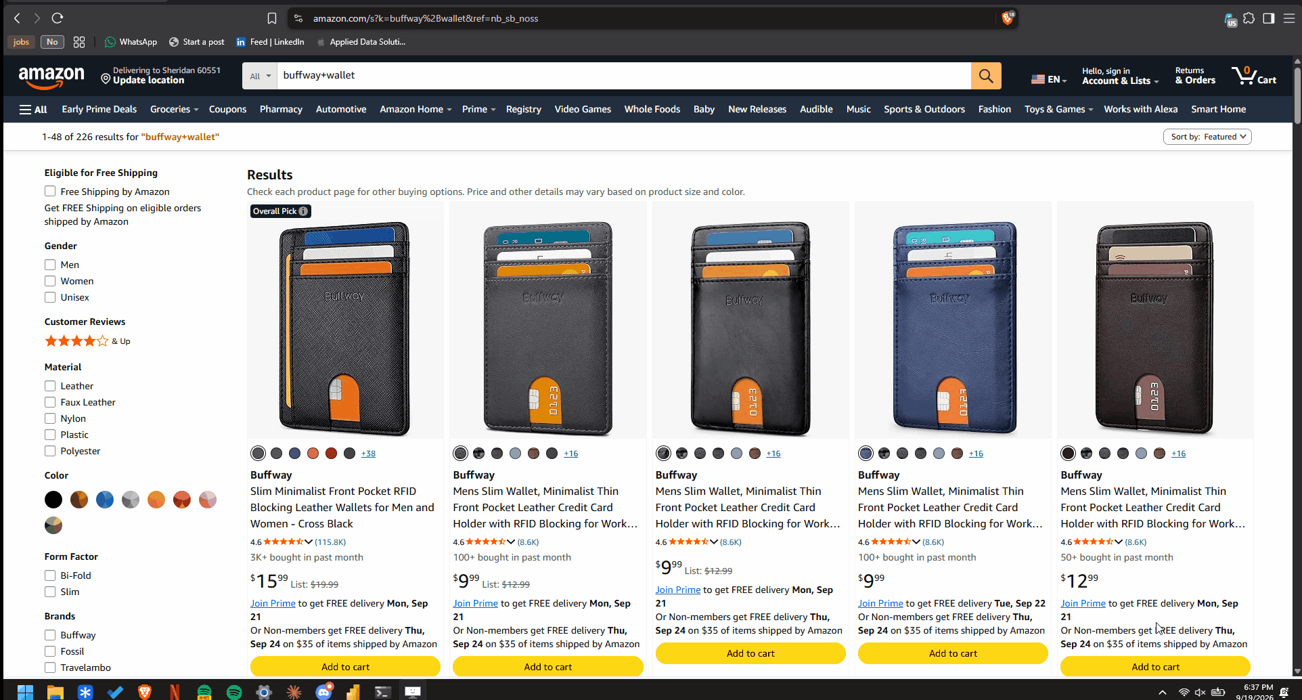Open the Sort by Featured dropdown
This screenshot has width=1302, height=700.
(x=1208, y=137)
